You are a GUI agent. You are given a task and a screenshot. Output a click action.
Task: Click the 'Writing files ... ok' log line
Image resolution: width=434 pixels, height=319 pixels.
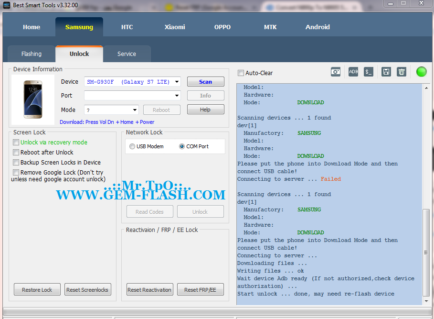(270, 271)
